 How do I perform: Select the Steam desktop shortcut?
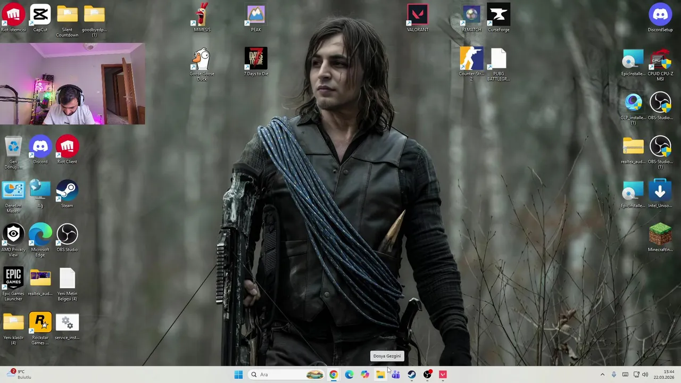[67, 194]
